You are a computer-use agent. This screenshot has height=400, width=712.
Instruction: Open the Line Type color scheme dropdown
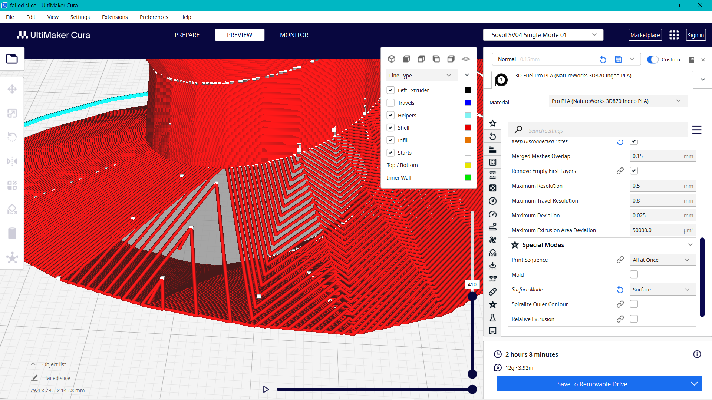422,75
